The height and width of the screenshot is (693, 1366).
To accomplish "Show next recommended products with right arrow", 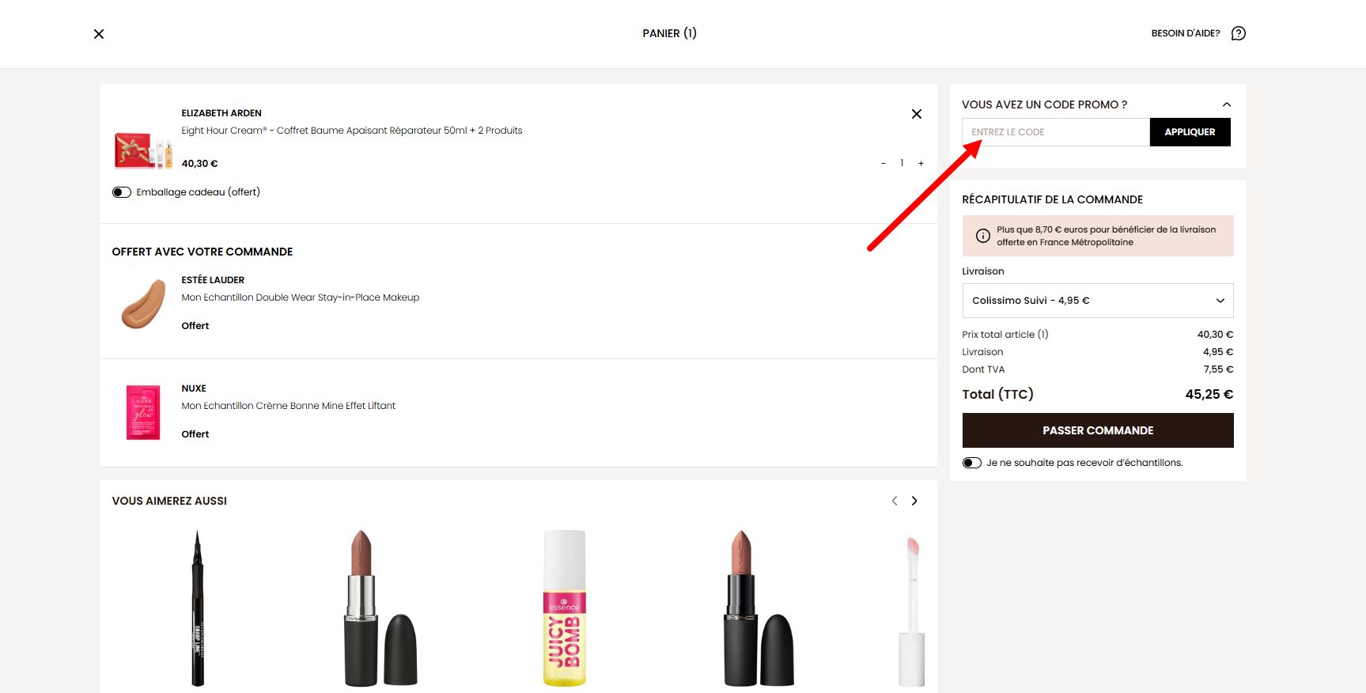I will [x=914, y=501].
